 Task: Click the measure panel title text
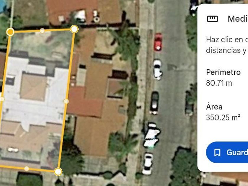238,19
